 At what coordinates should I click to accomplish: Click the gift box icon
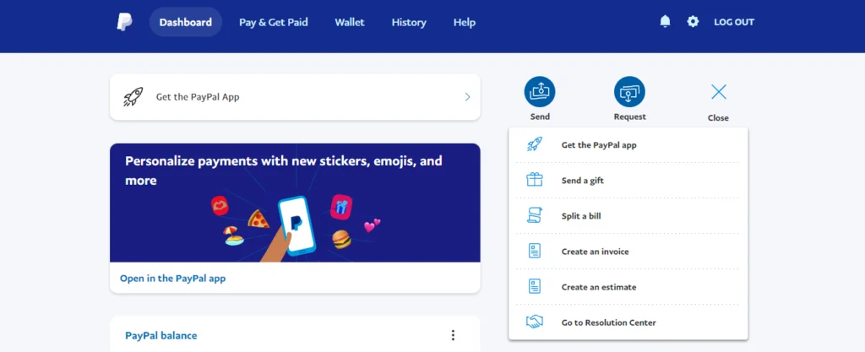click(535, 180)
